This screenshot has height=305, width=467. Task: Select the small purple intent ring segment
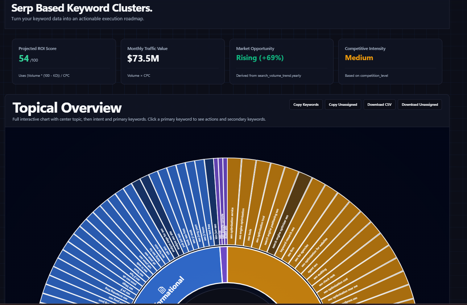click(x=223, y=264)
